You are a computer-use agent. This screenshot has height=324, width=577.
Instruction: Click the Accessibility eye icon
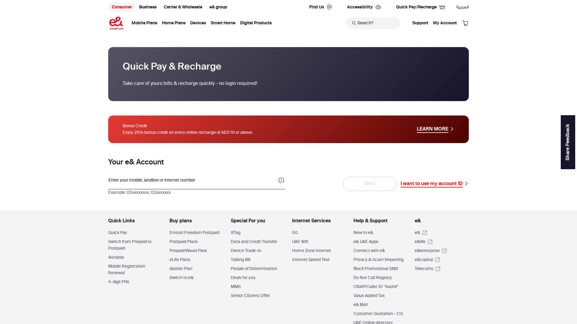pyautogui.click(x=378, y=7)
